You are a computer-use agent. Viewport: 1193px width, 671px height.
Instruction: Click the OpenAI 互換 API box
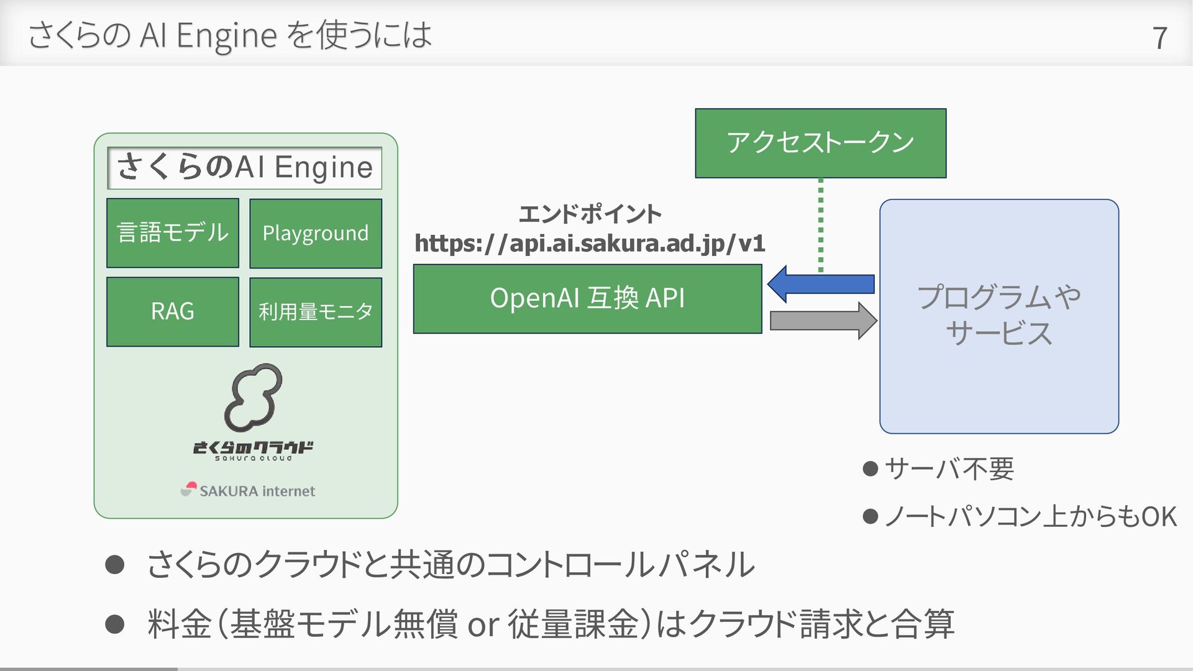coord(587,299)
